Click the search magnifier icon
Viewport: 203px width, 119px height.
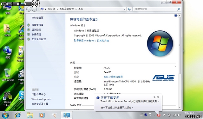coord(178,9)
